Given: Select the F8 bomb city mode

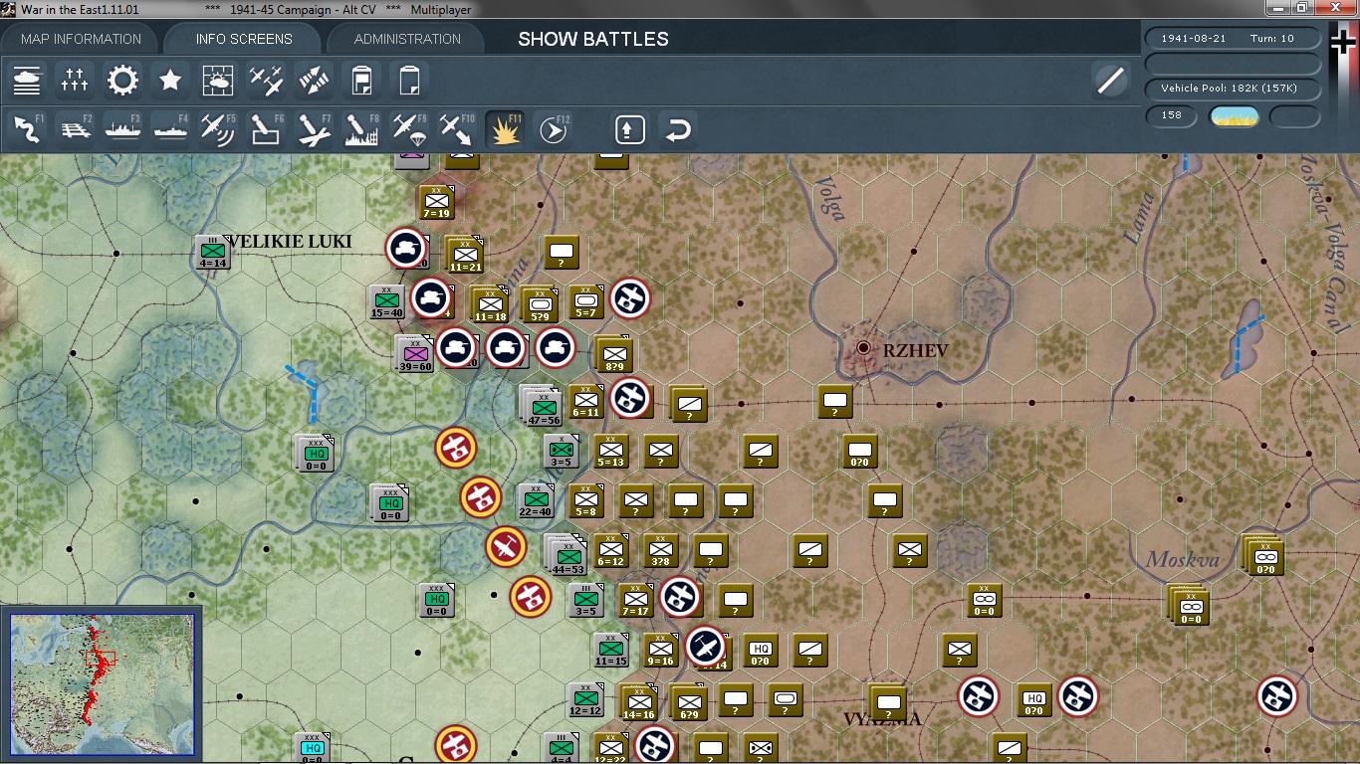Looking at the screenshot, I should pyautogui.click(x=361, y=129).
